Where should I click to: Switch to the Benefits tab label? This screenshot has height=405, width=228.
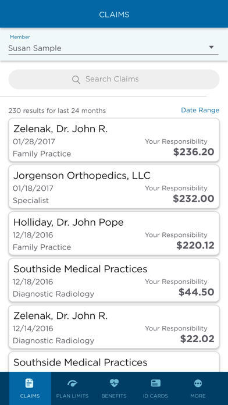(114, 396)
